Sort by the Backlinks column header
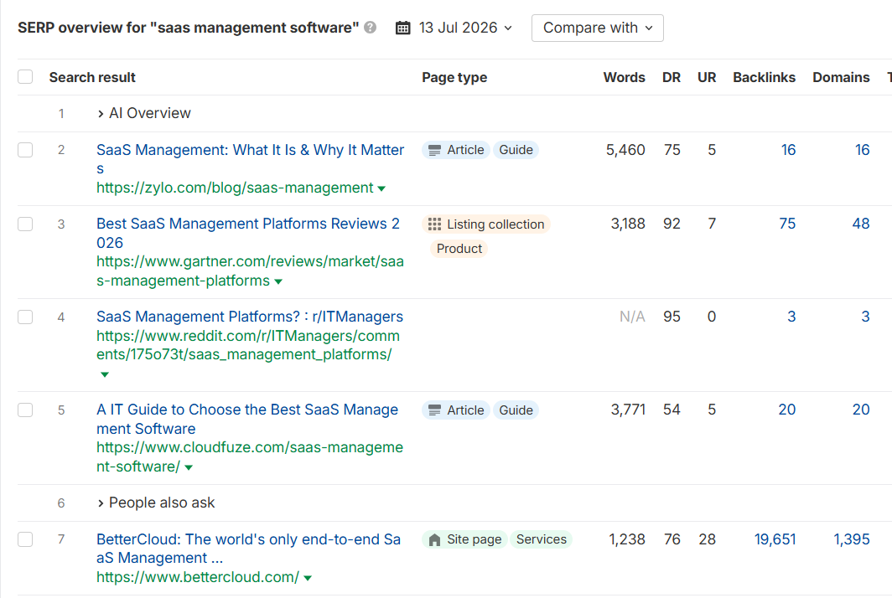 click(x=764, y=77)
